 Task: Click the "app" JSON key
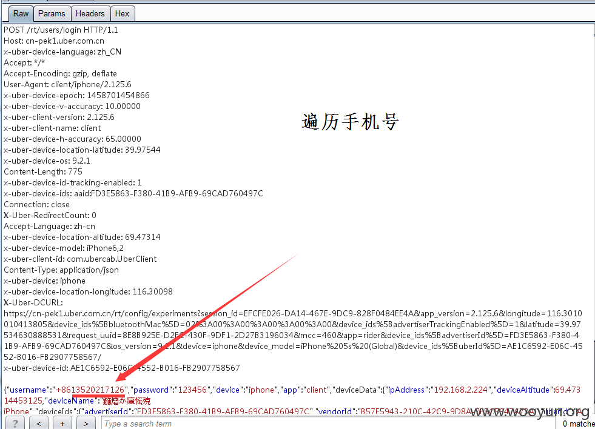tap(290, 390)
